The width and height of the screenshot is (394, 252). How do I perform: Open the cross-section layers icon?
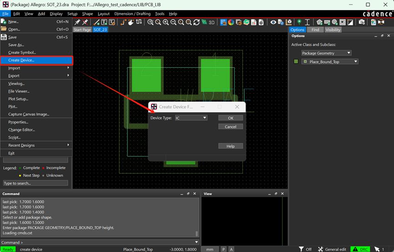pos(246,22)
